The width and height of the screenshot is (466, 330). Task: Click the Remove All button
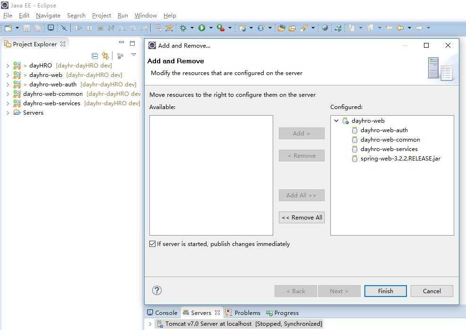click(x=302, y=218)
